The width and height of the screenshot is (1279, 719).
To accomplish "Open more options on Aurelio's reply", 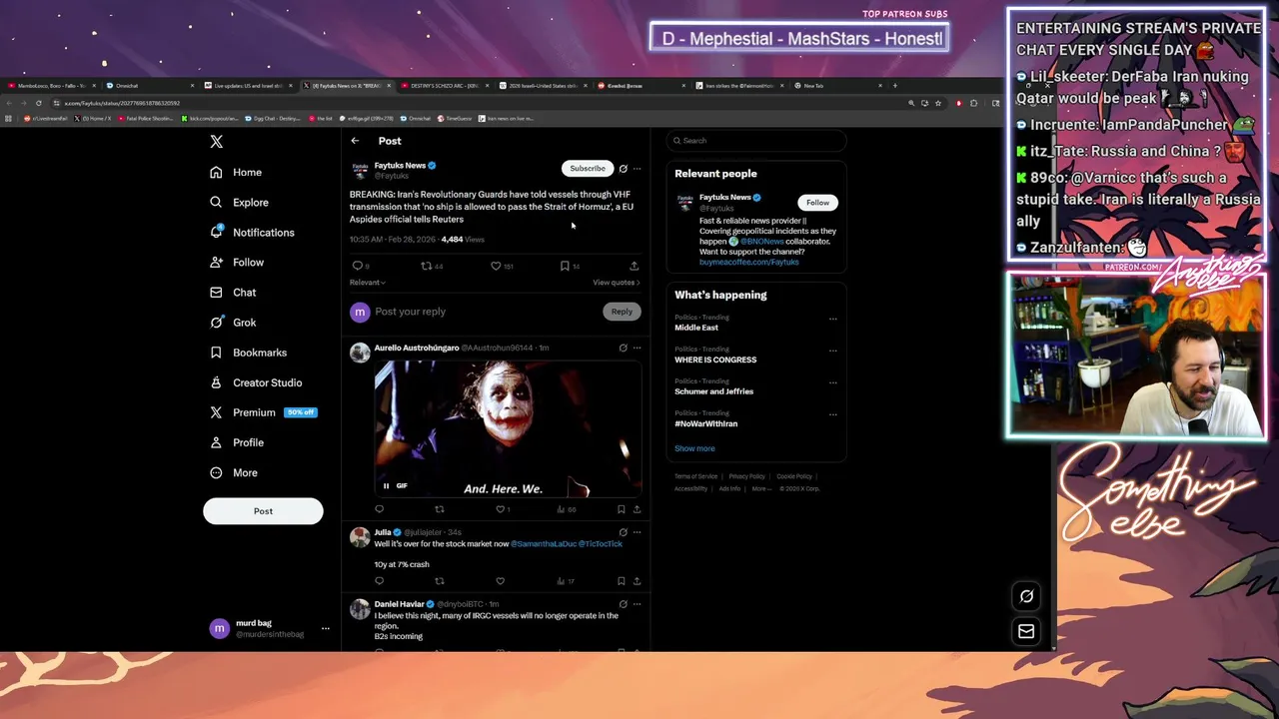I will pos(637,348).
